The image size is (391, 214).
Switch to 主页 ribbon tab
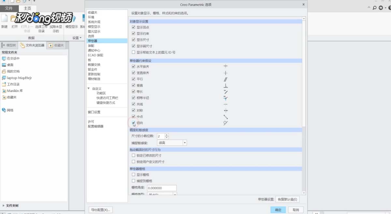[27, 8]
